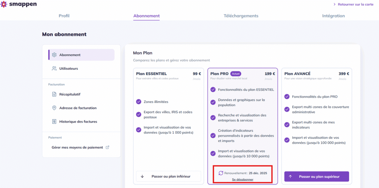Image resolution: width=379 pixels, height=188 pixels.
Task: Click the invoice history dollar icon
Action: 54,122
